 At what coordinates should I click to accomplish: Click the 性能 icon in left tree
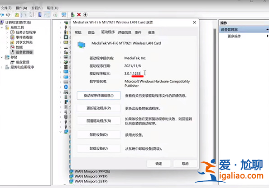point(12,47)
